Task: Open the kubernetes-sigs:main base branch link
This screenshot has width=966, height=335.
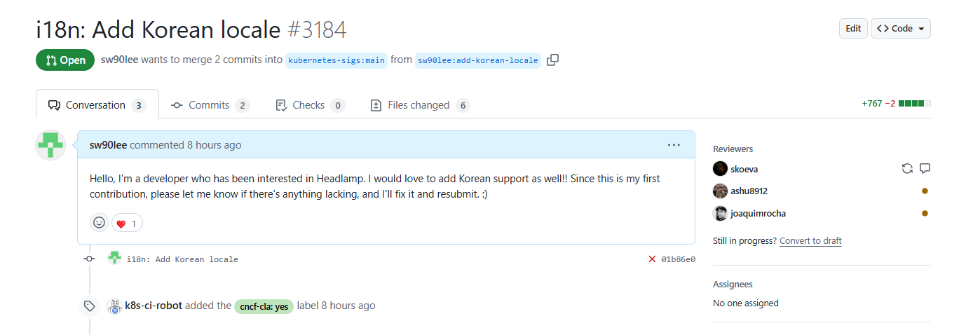Action: click(x=336, y=60)
